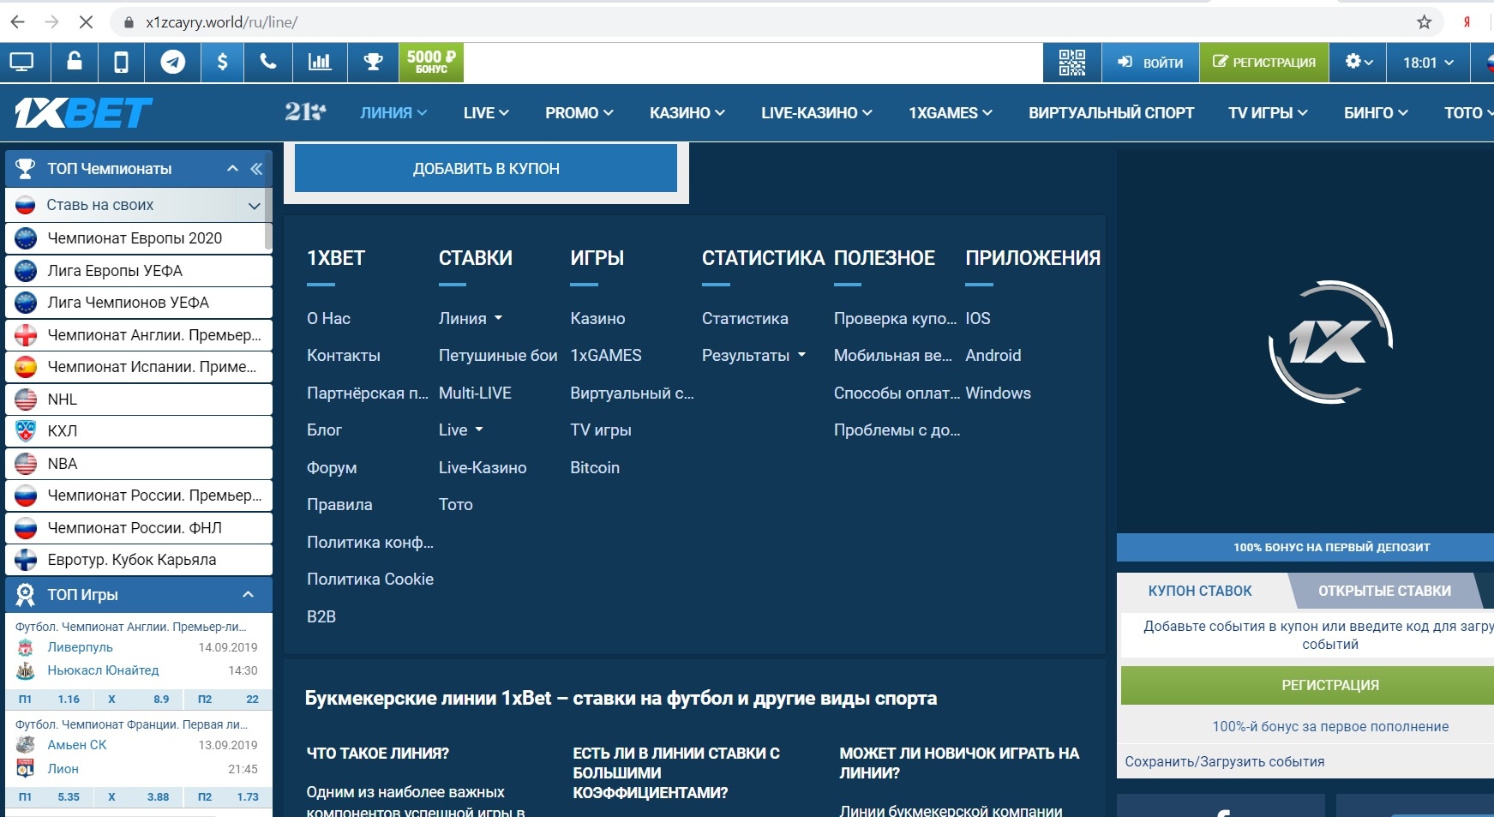Select Чемпионат Испании Примера
Image resolution: width=1494 pixels, height=817 pixels.
pos(139,367)
